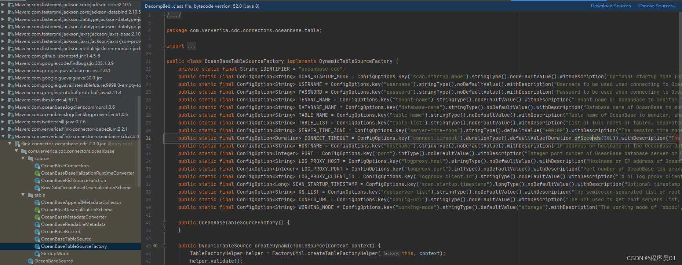Click the RowDataOceanBaseDeserializationSchema class icon
The height and width of the screenshot is (265, 682).
37,188
